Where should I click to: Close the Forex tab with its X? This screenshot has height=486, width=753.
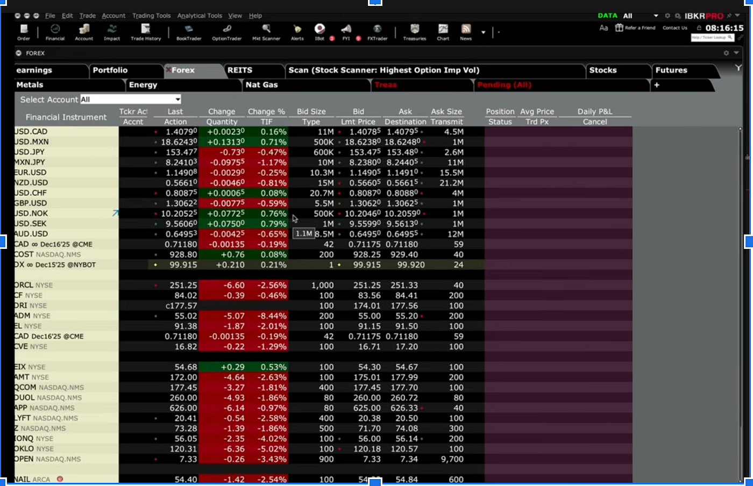(x=168, y=70)
